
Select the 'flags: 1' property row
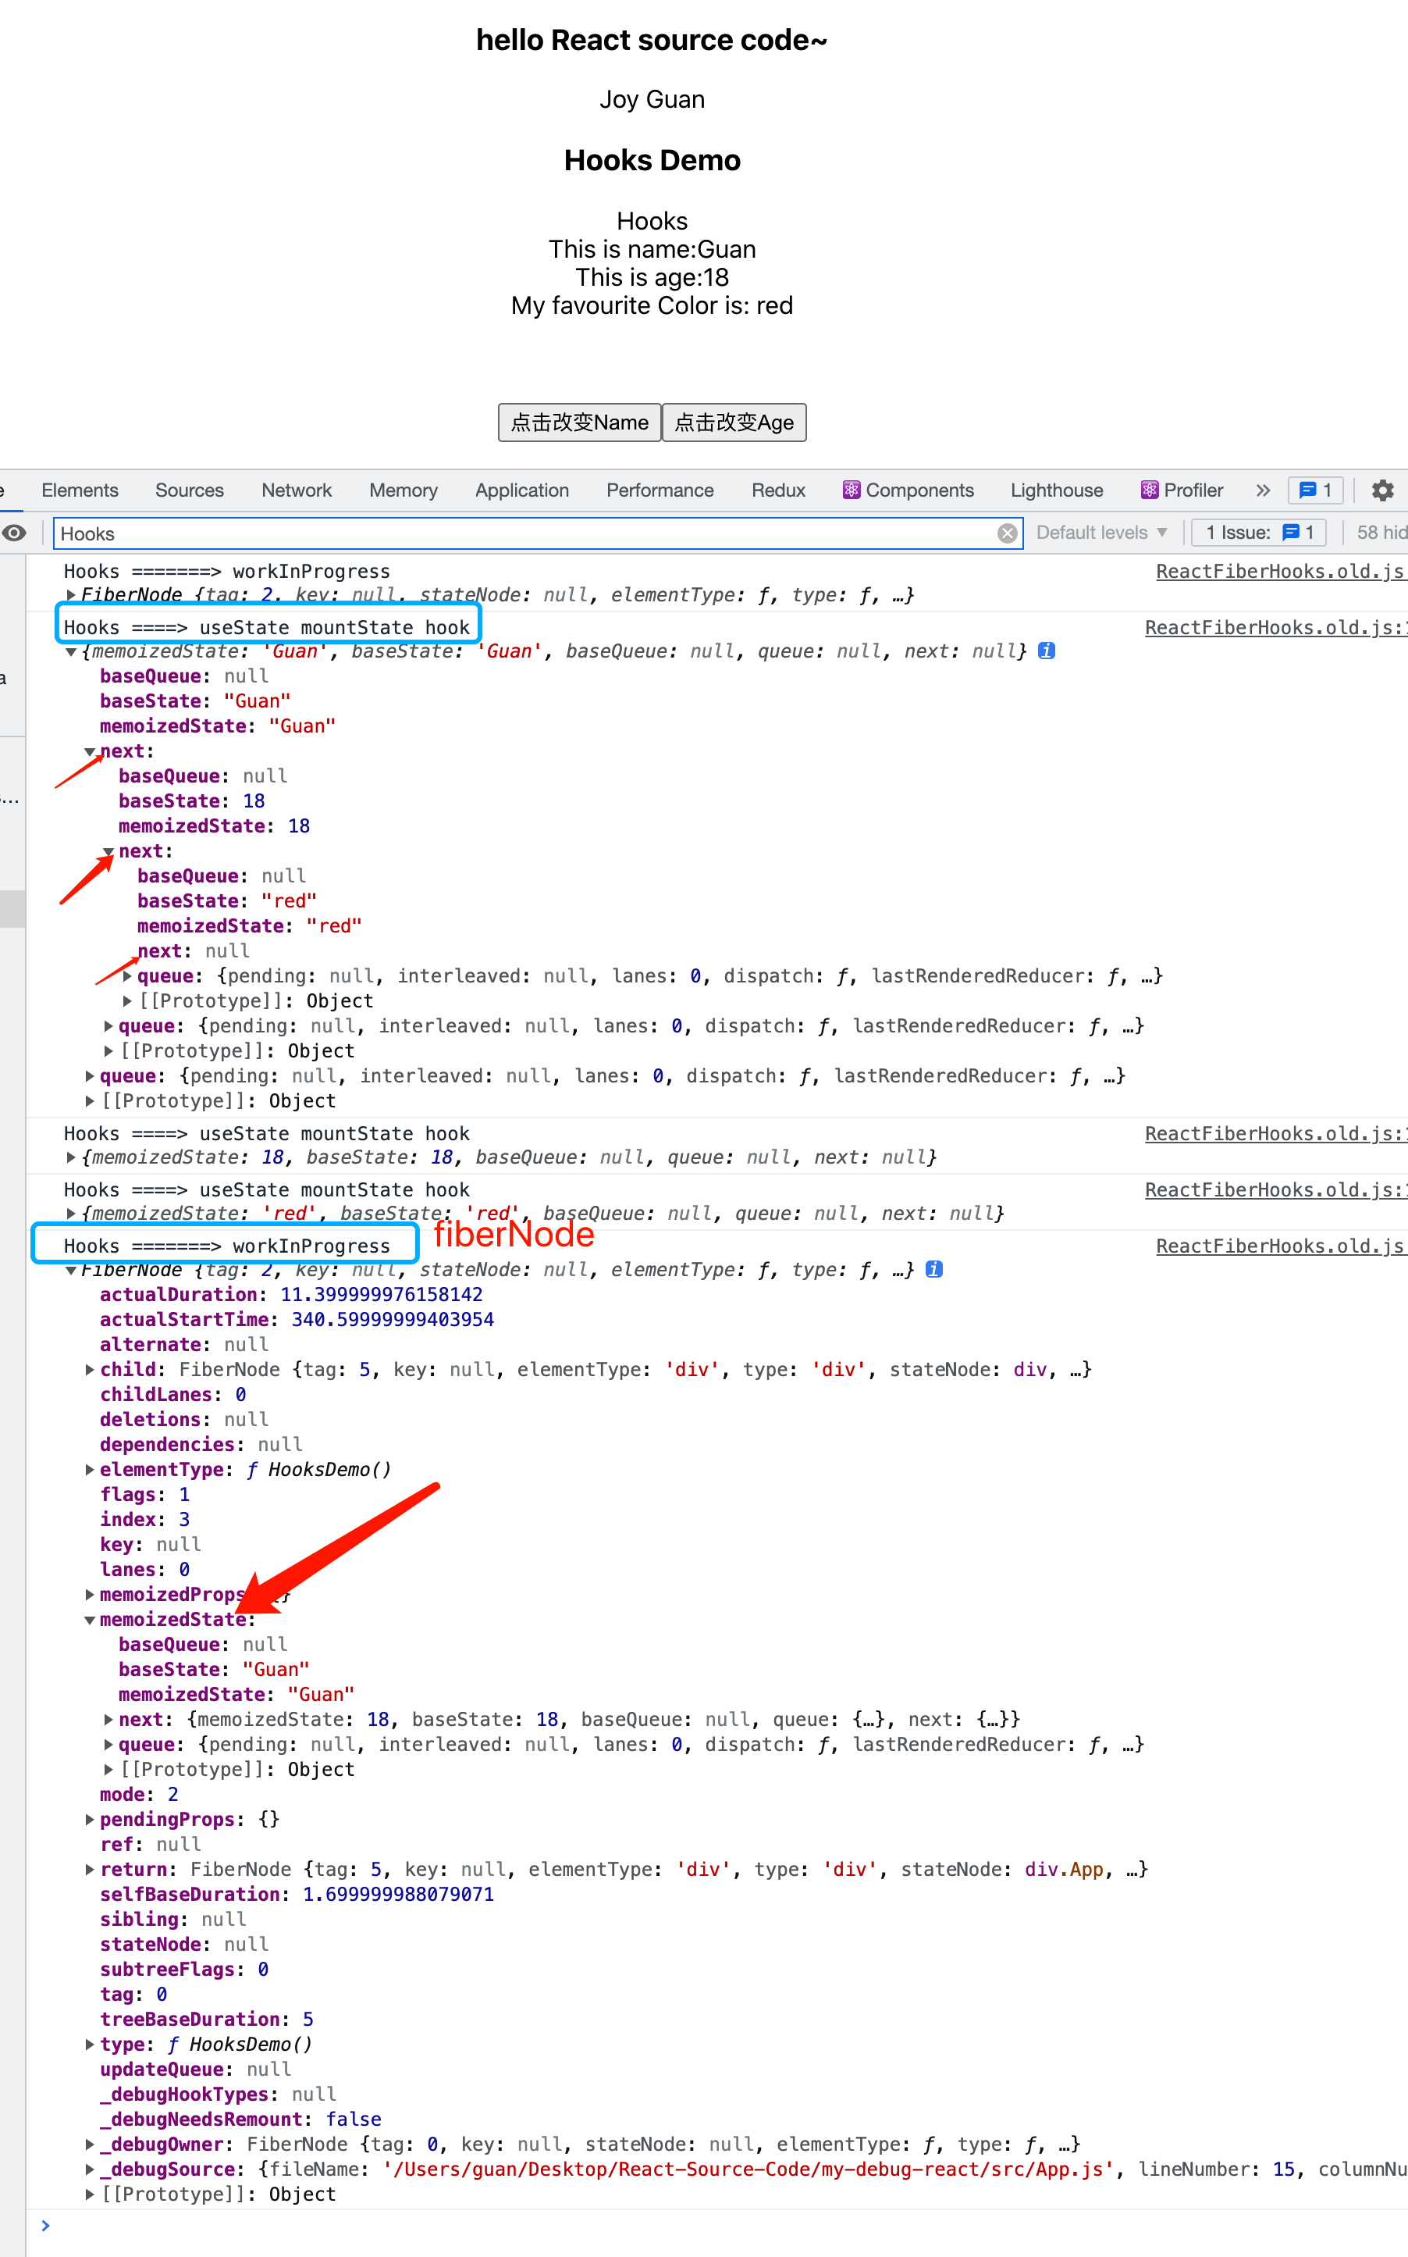pyautogui.click(x=145, y=1494)
